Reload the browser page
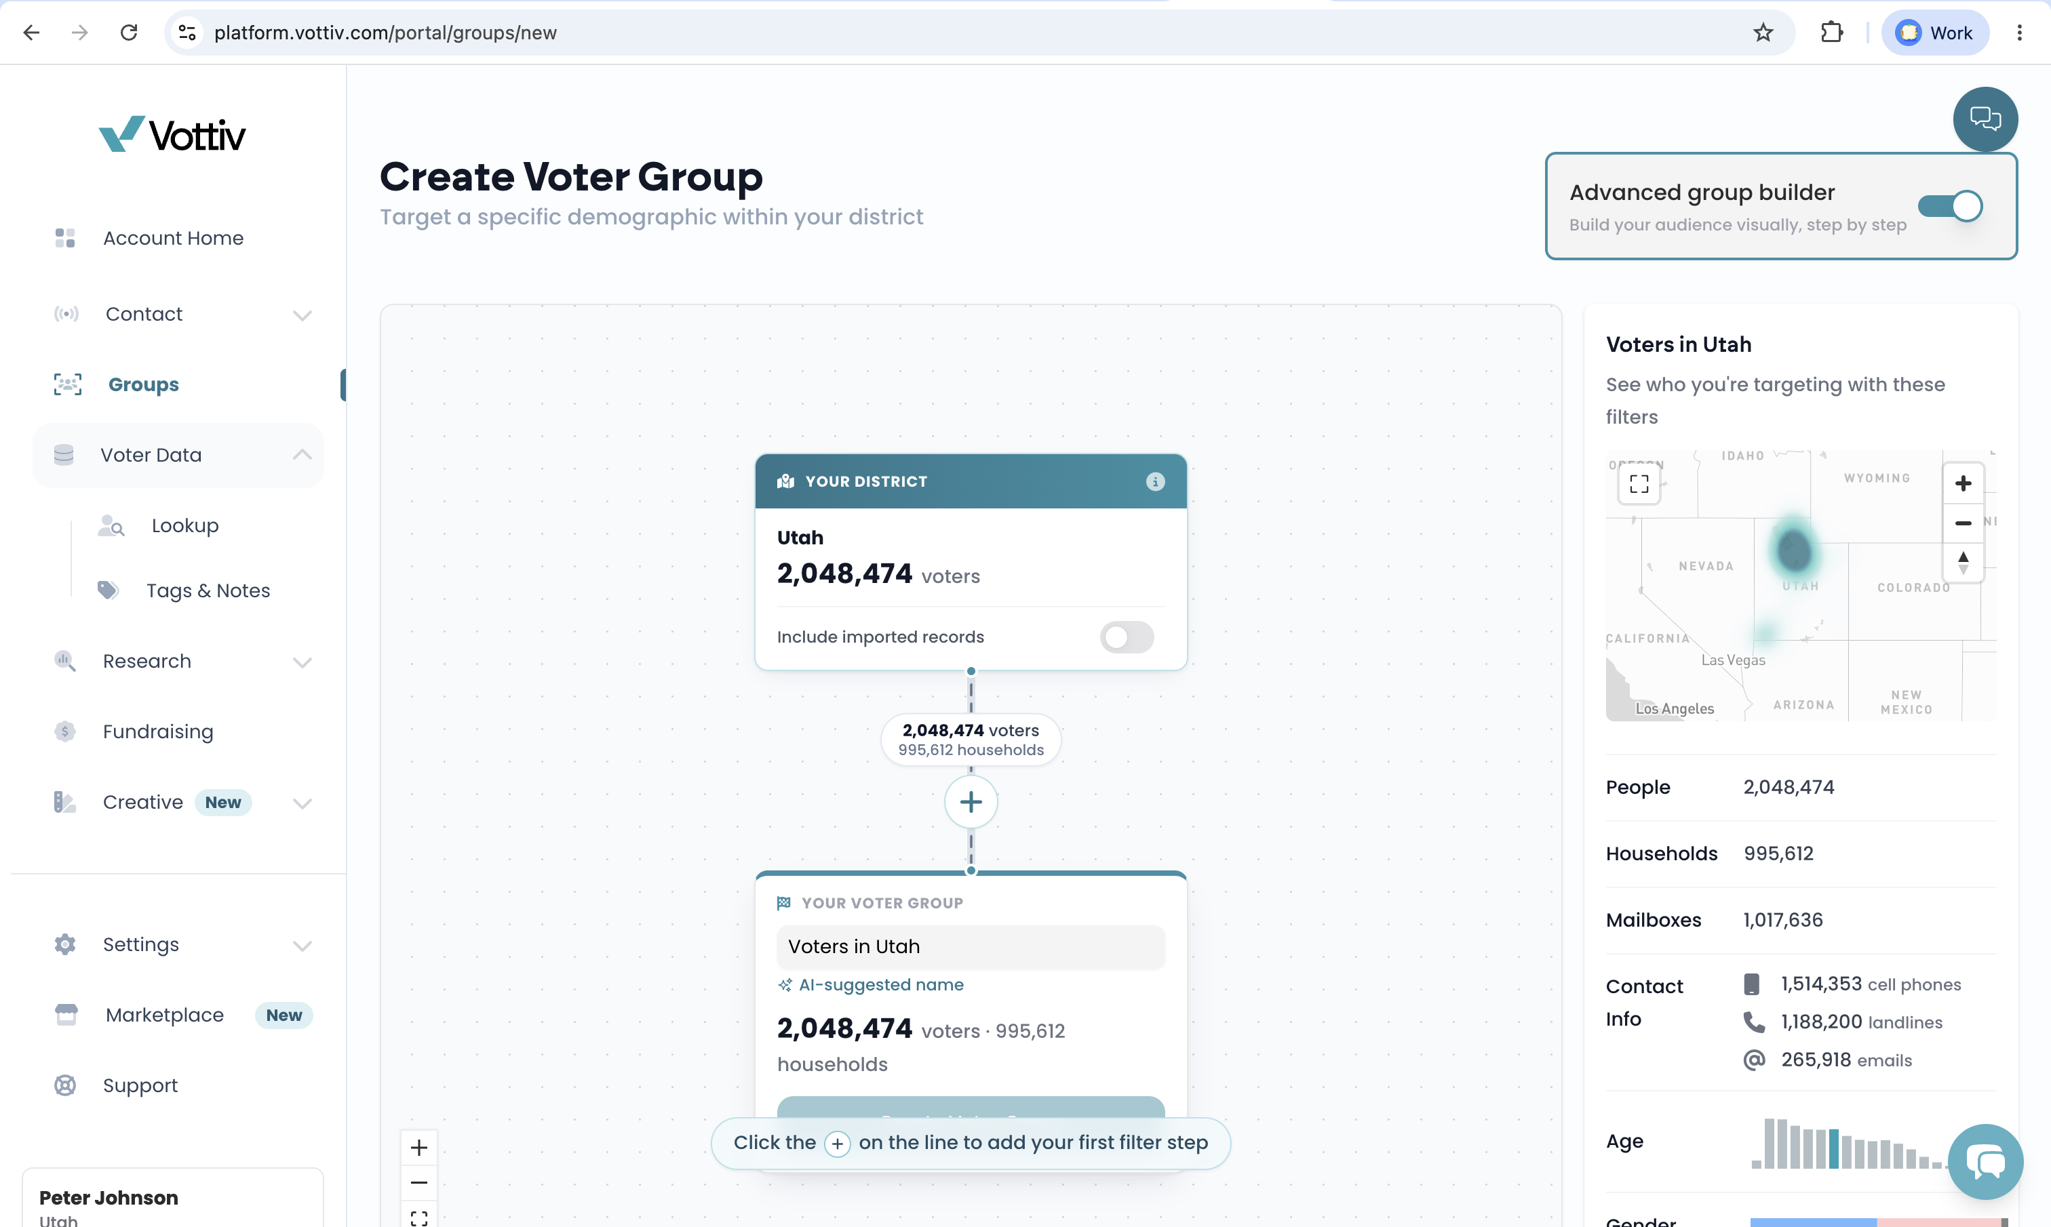This screenshot has height=1227, width=2051. 128,33
